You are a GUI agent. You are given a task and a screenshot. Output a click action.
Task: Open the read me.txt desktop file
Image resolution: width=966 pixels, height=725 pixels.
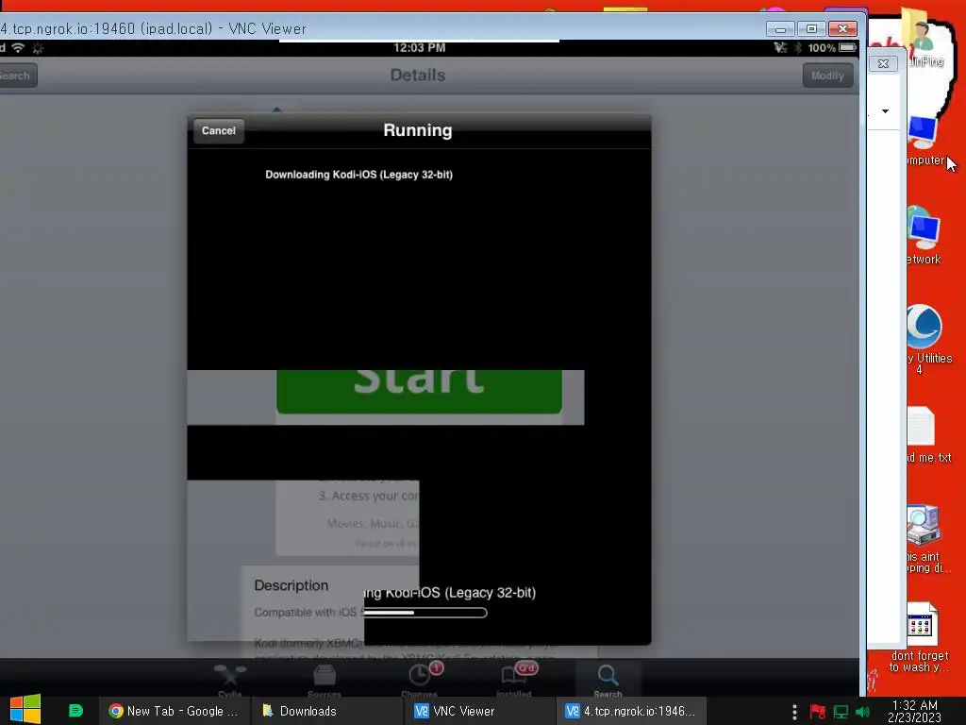(x=928, y=434)
